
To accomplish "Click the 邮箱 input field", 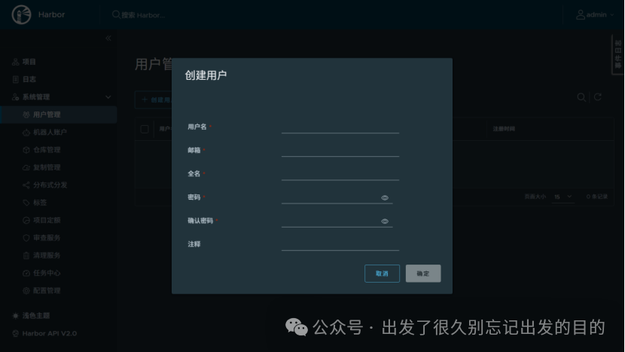I will tap(340, 151).
